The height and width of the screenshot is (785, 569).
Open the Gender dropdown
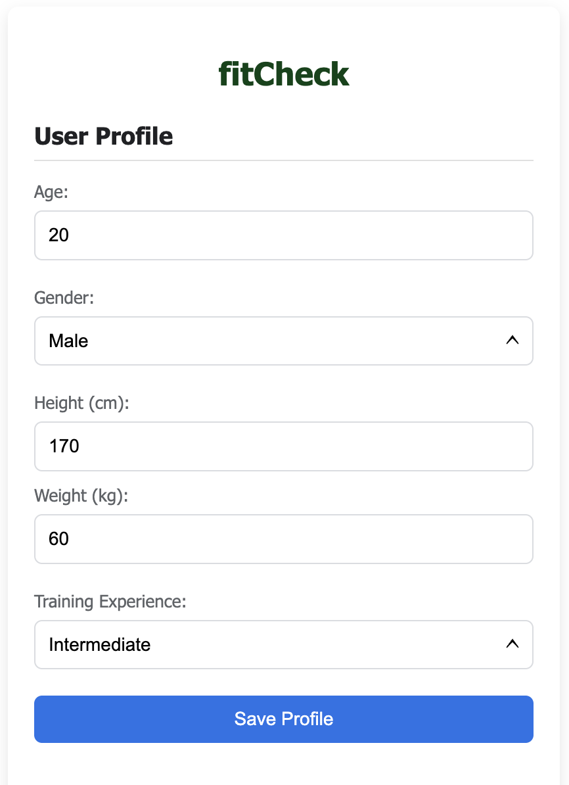pos(284,341)
